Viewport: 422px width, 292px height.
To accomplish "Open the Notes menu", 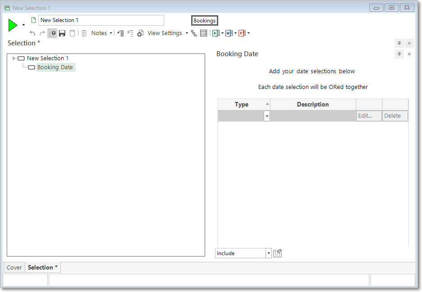I will coord(99,33).
